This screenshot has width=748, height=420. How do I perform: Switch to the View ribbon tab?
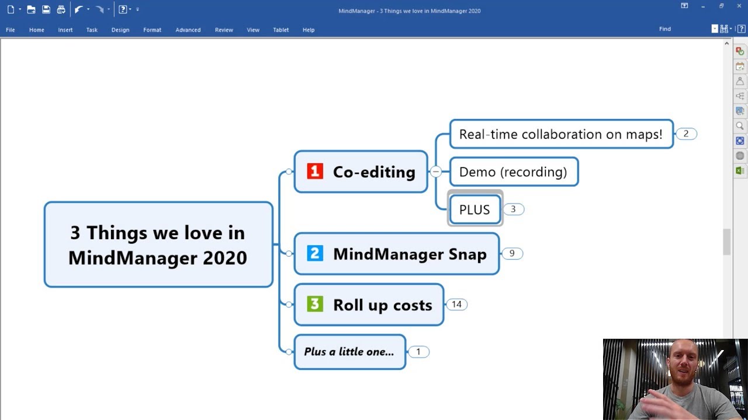coord(253,30)
